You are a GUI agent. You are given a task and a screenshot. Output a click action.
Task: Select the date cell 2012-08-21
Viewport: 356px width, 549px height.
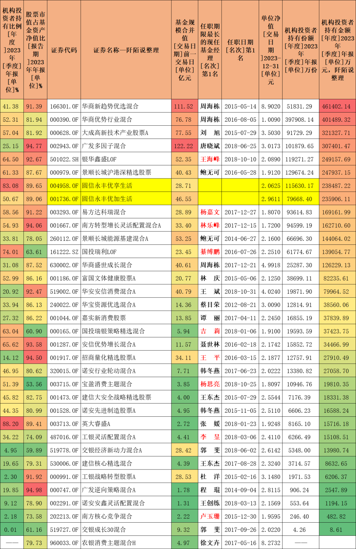coord(240,305)
